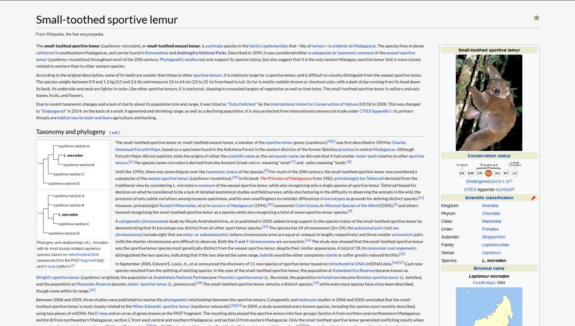Open Andringitra National Parks link
This screenshot has height=326, width=575.
(202, 53)
